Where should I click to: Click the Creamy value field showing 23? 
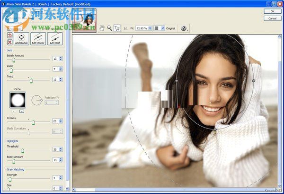(x=55, y=121)
